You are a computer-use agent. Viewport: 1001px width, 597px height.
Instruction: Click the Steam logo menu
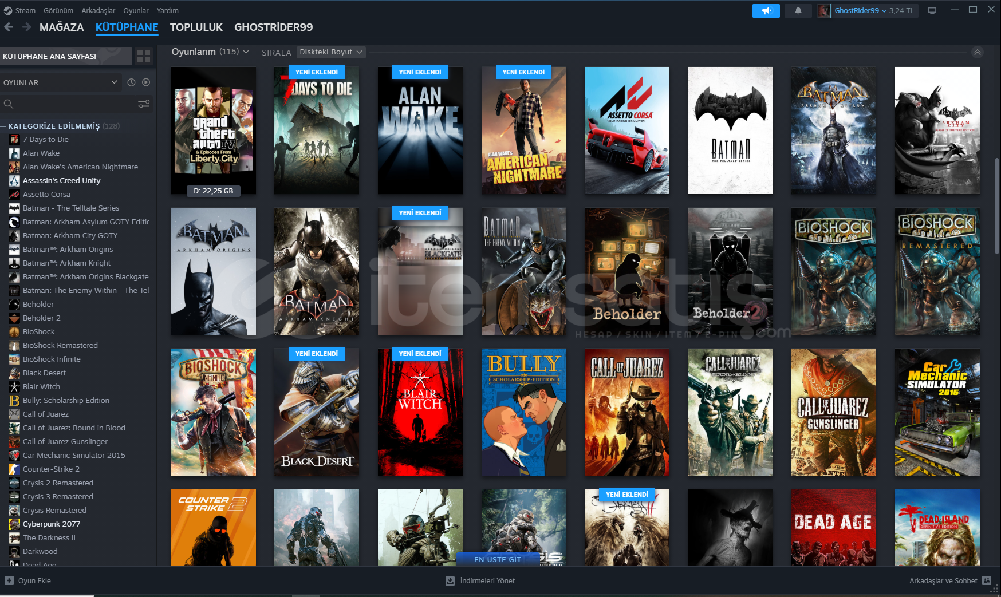point(8,10)
